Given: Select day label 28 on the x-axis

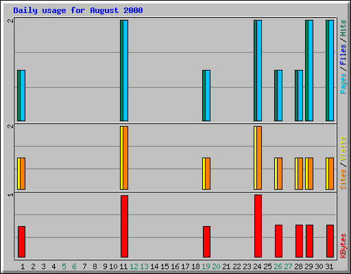Looking at the screenshot, I should point(298,266).
